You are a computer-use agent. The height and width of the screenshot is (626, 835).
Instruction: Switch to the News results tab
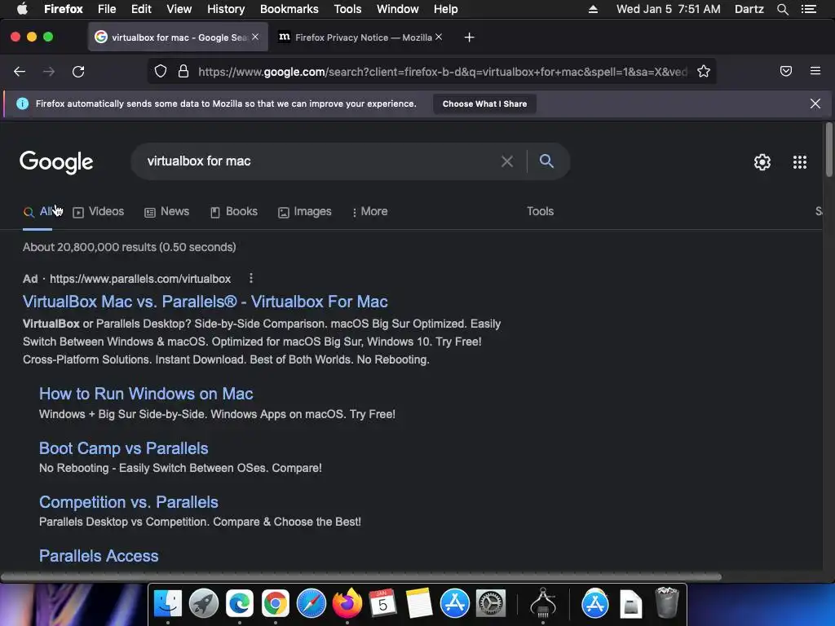[x=166, y=212]
